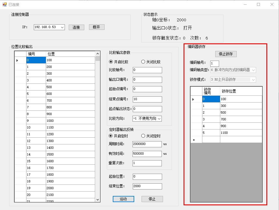Select latch position cell 300
The height and width of the screenshot is (210, 279).
point(241,106)
